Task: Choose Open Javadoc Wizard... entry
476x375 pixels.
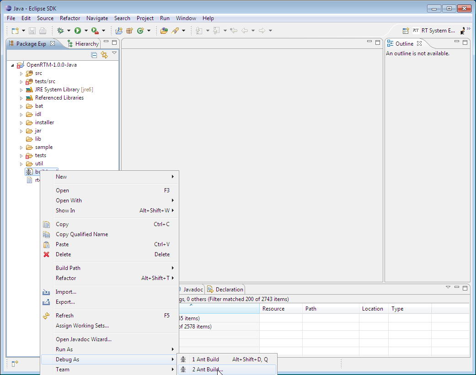Action: 109,339
